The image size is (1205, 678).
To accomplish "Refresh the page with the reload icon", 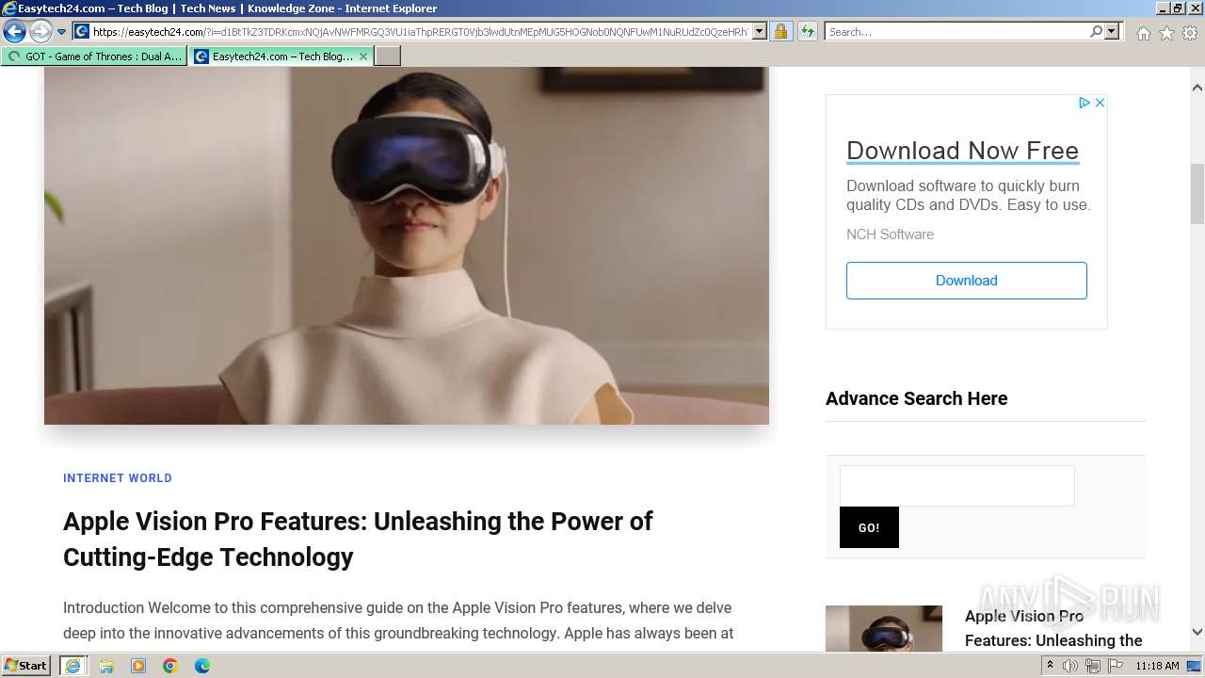I will pos(807,32).
